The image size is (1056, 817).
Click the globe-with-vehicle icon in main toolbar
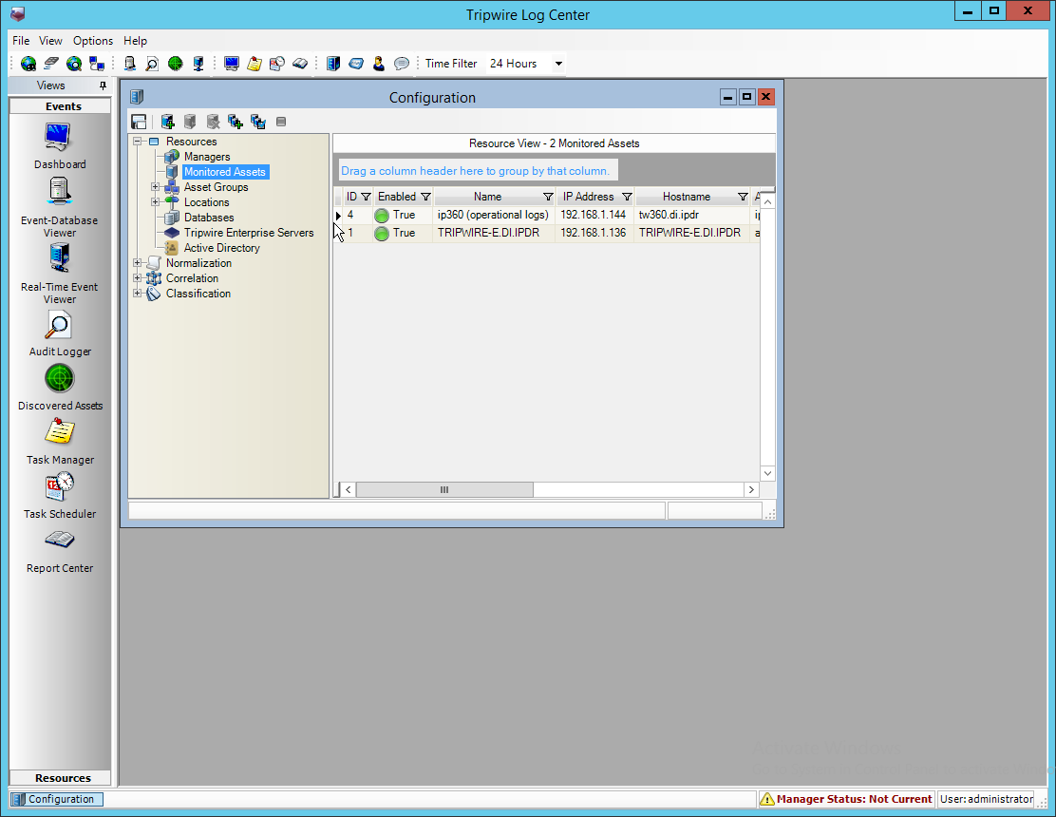coord(28,64)
